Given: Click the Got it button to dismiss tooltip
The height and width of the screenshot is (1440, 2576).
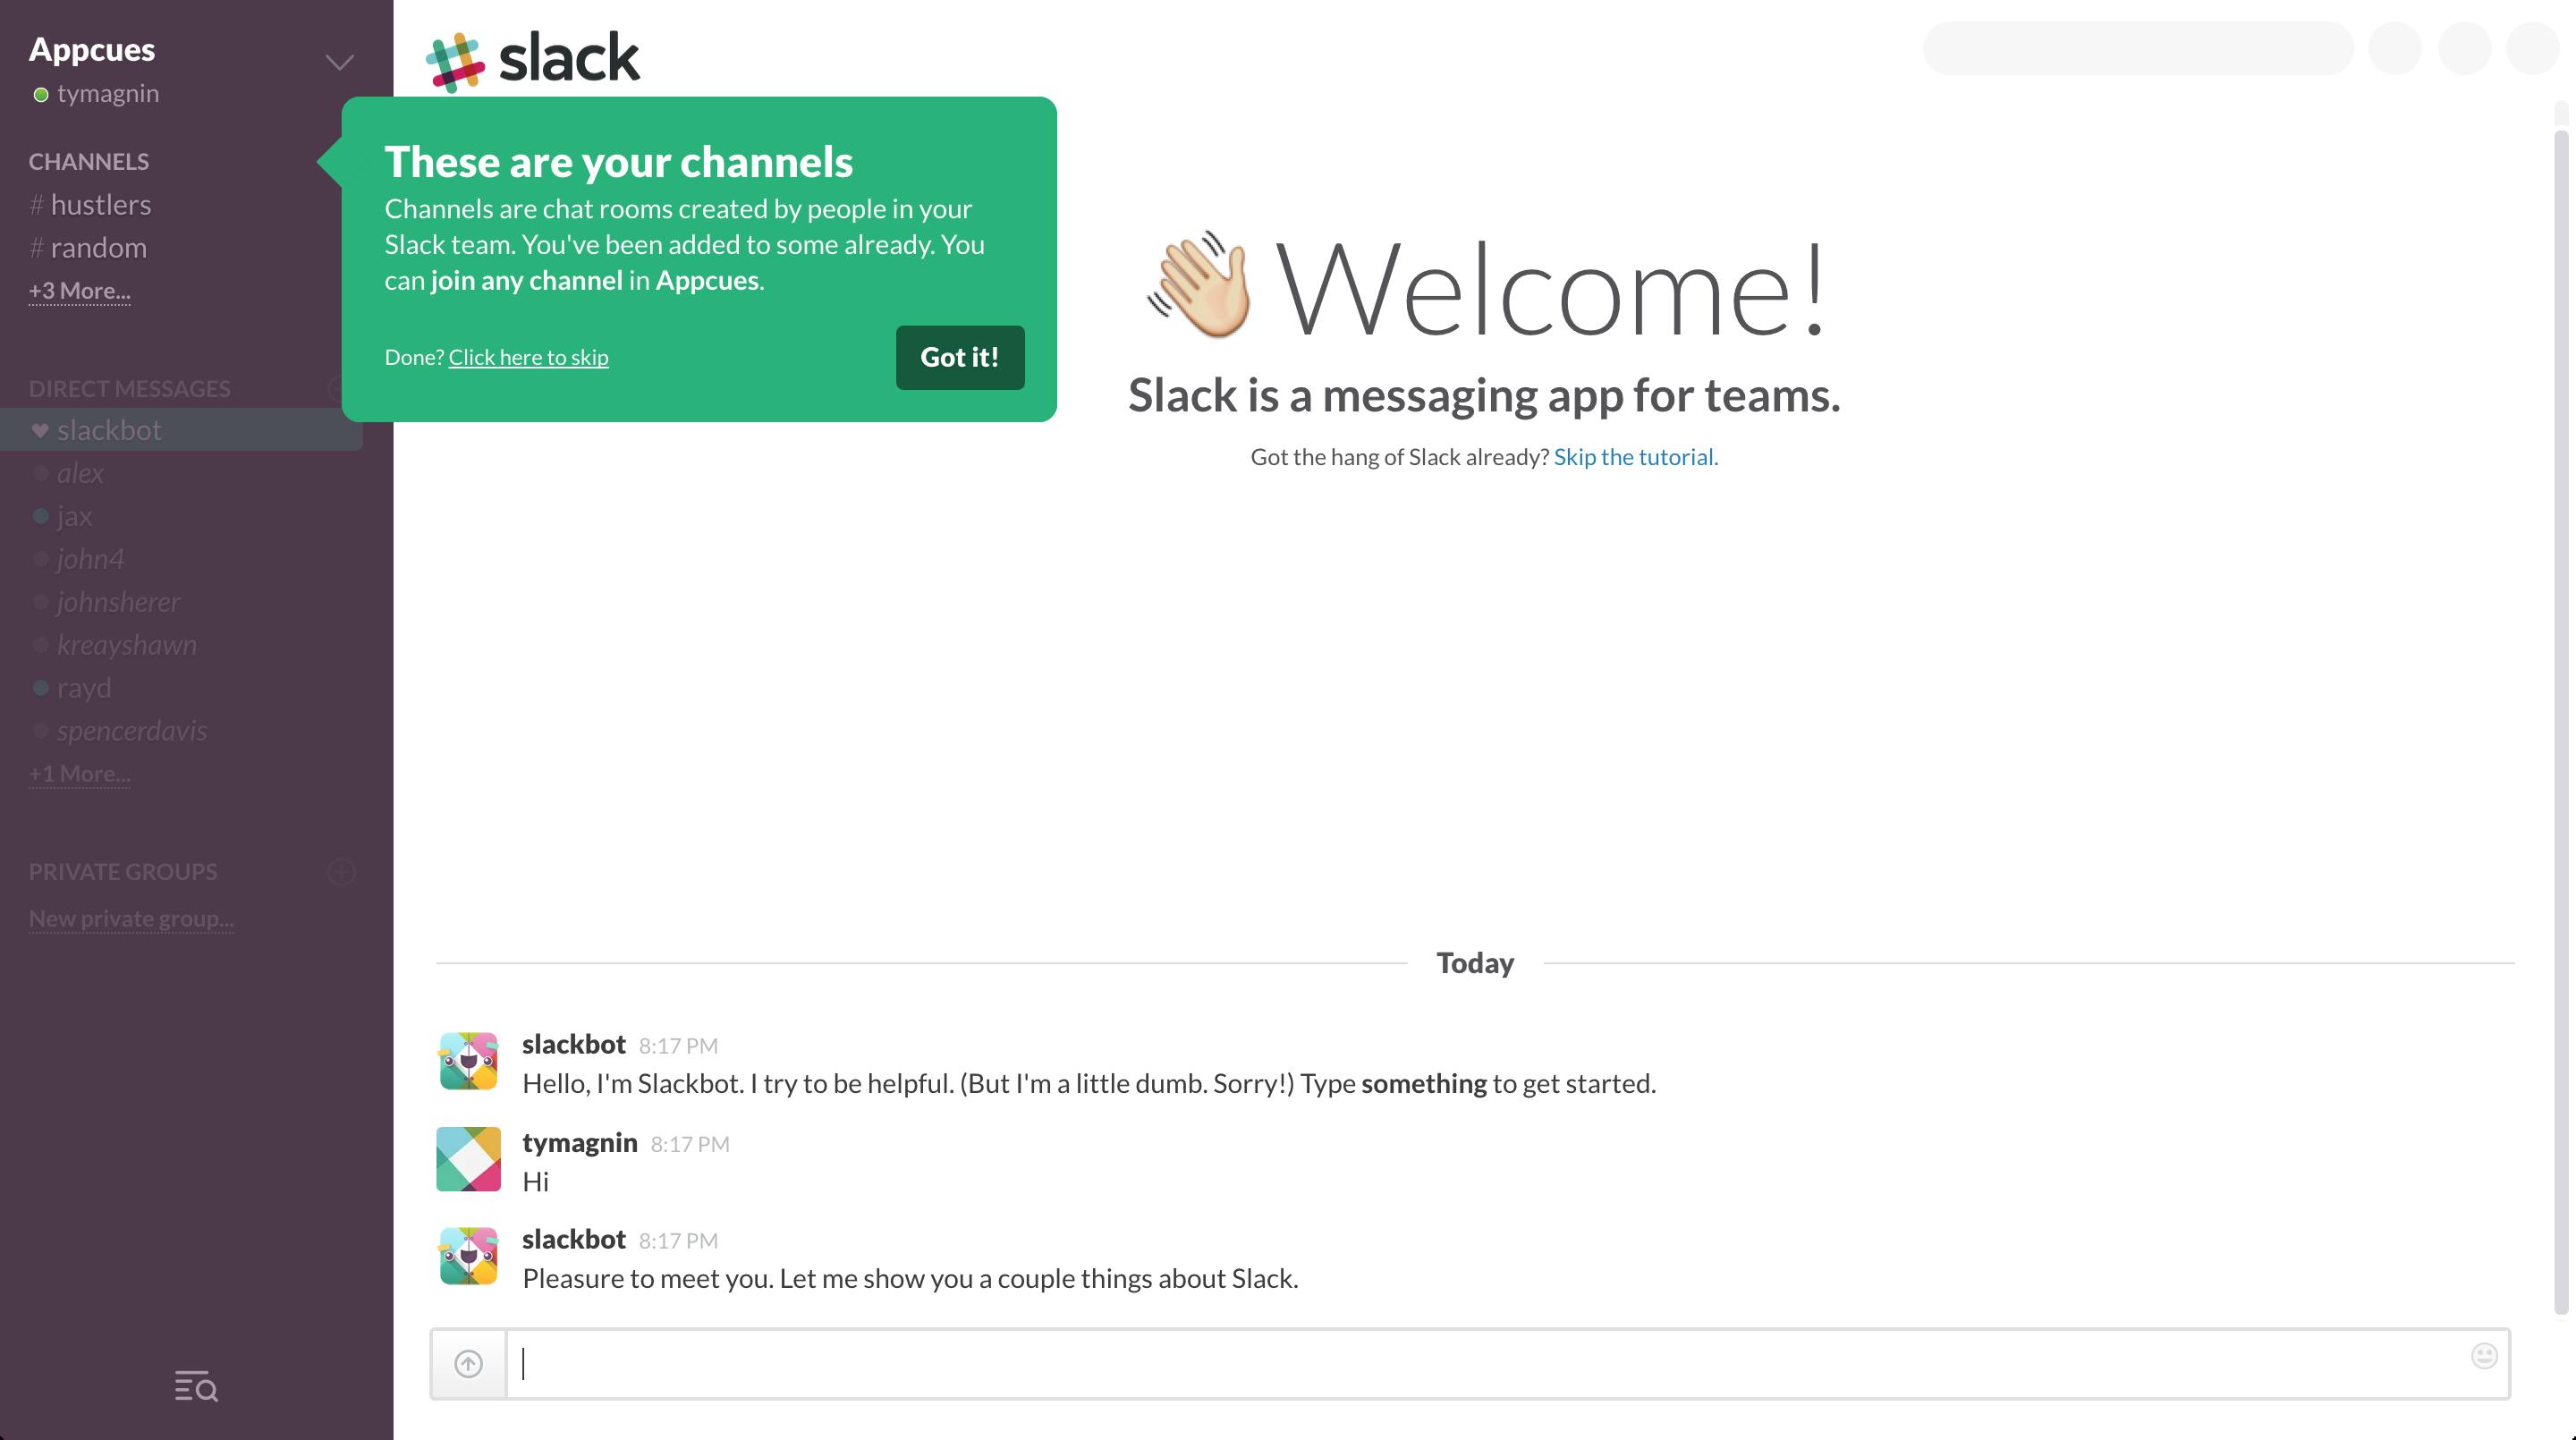Looking at the screenshot, I should click(x=961, y=356).
